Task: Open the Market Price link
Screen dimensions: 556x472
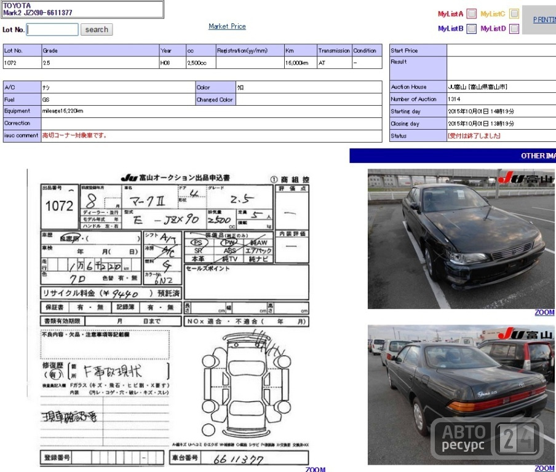Action: pos(227,26)
